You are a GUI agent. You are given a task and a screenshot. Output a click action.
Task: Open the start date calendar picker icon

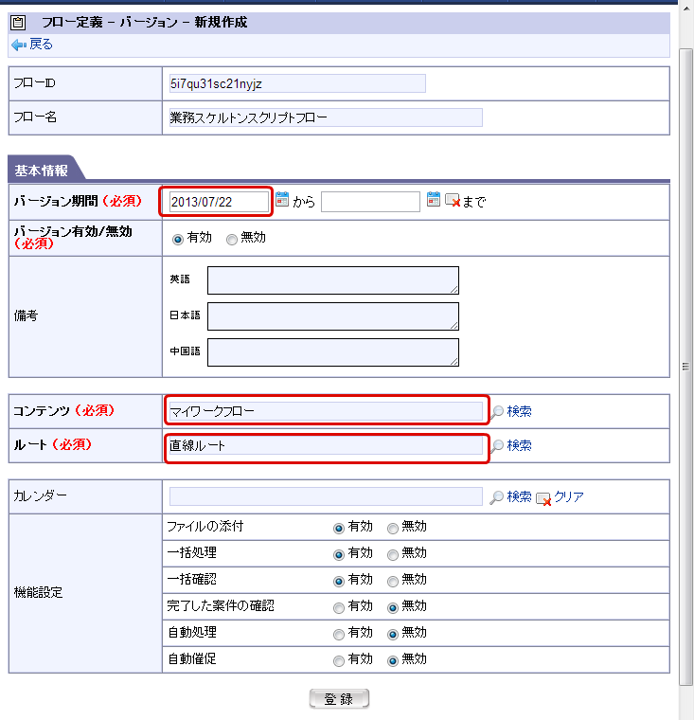point(282,200)
